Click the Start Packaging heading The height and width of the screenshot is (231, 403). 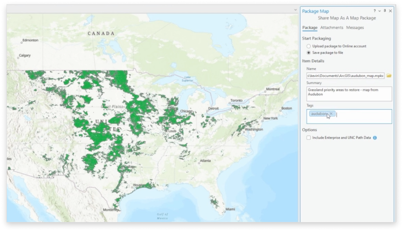[316, 38]
